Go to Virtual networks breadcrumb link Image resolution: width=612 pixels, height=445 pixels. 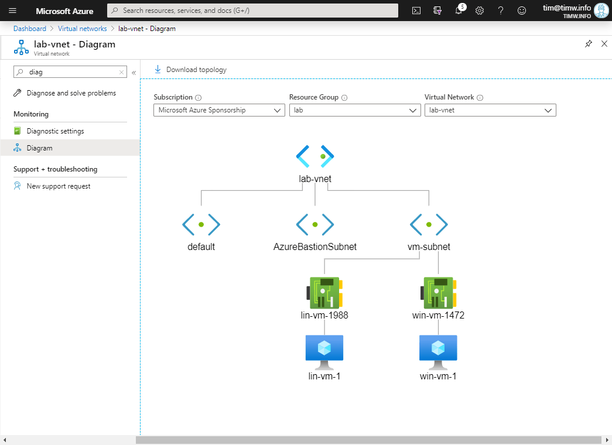click(x=82, y=29)
